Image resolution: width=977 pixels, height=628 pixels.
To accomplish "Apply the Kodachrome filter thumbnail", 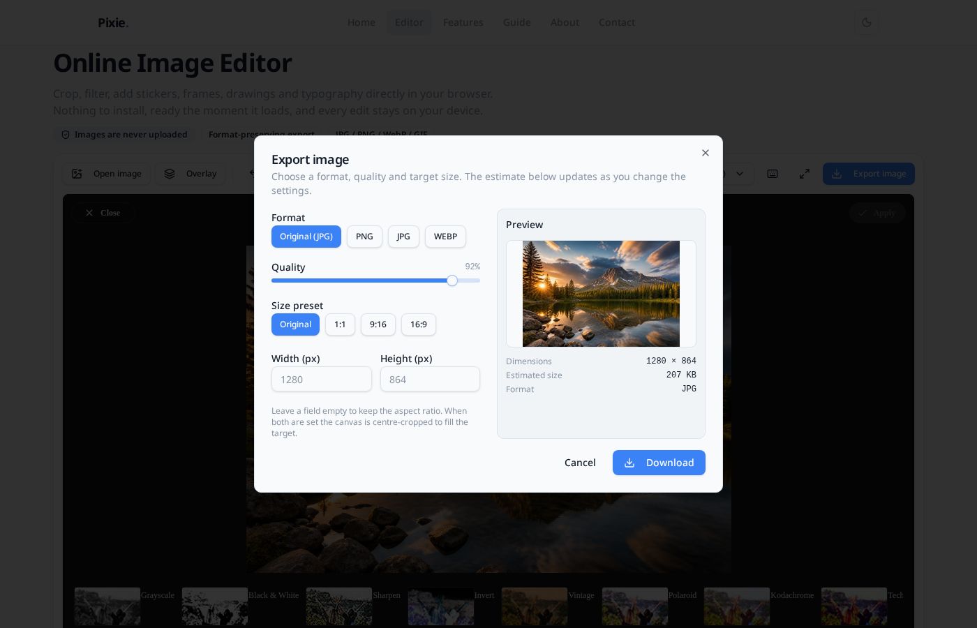I will point(737,606).
